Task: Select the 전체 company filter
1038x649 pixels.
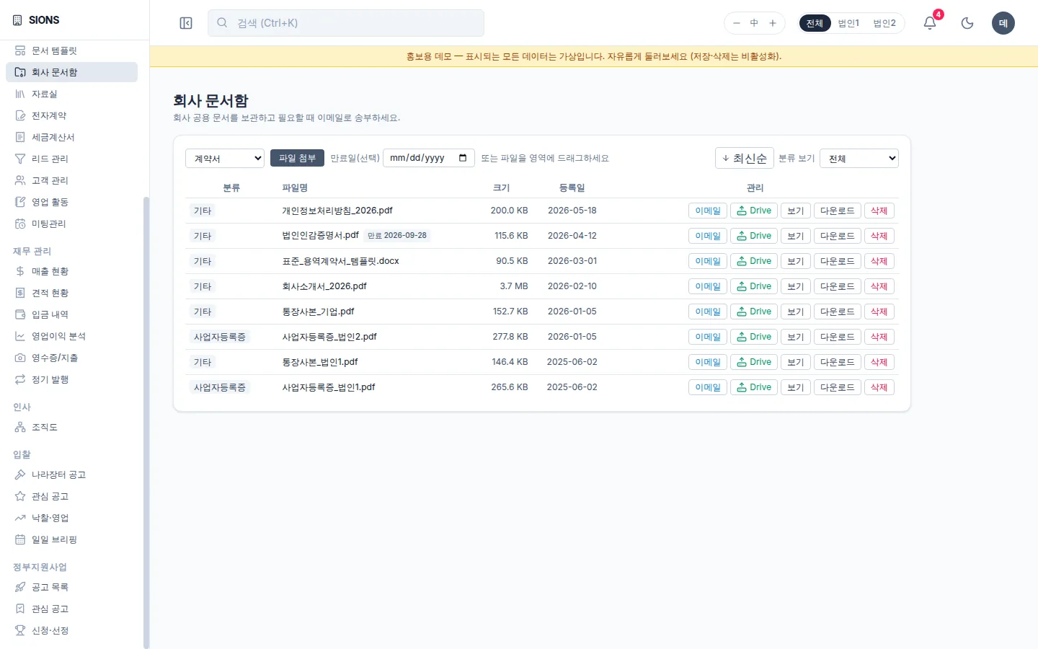Action: [x=815, y=23]
